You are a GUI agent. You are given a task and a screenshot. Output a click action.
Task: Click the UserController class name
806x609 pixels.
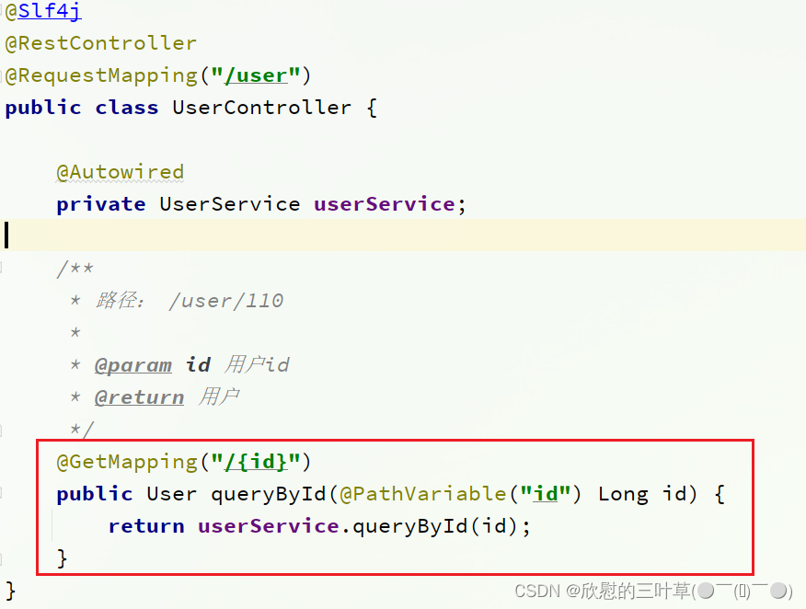261,108
